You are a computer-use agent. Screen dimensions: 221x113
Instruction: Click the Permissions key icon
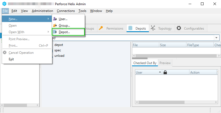101,28
